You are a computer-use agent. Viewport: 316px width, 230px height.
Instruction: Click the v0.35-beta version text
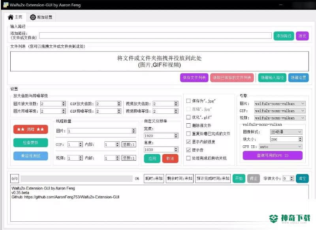click(20, 193)
